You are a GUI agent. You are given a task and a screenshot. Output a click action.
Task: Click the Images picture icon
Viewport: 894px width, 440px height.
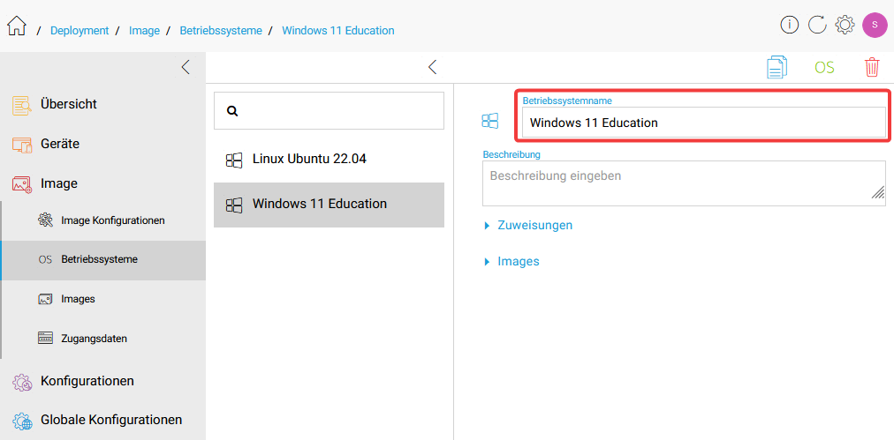pyautogui.click(x=45, y=300)
